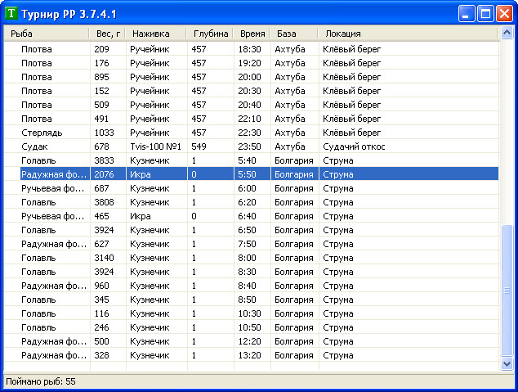Click weight value 345
Viewport: 518px width, 392px height.
point(101,300)
